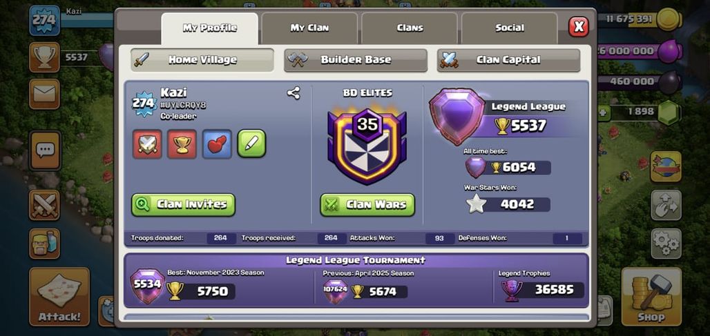Tap the BD ELITES clan badge
This screenshot has width=710, height=336.
[x=367, y=144]
